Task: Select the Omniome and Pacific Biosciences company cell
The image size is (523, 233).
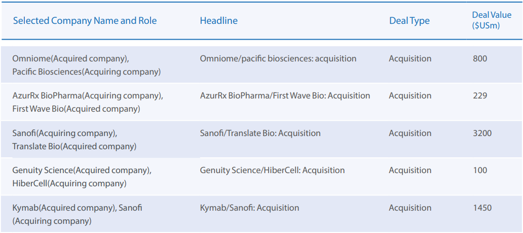Action: point(86,65)
